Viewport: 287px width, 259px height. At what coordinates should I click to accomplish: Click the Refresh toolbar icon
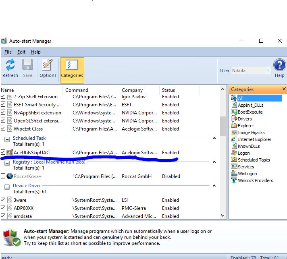pos(10,65)
